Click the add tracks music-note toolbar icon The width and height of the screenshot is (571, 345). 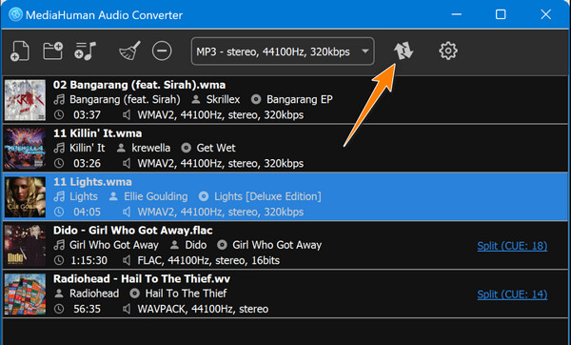(x=85, y=51)
